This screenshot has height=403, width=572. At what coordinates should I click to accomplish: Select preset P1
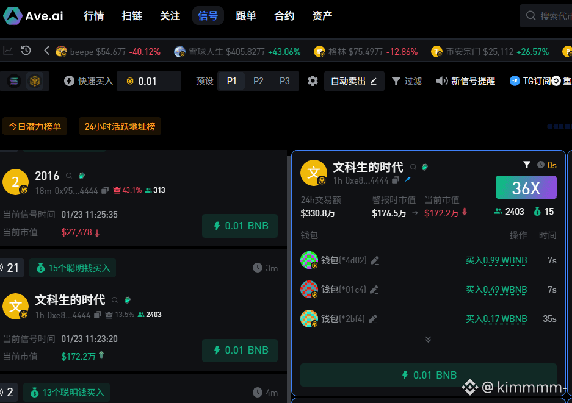coord(231,81)
